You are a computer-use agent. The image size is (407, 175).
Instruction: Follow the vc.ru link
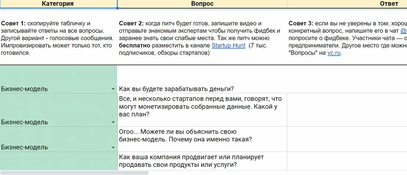pyautogui.click(x=334, y=53)
